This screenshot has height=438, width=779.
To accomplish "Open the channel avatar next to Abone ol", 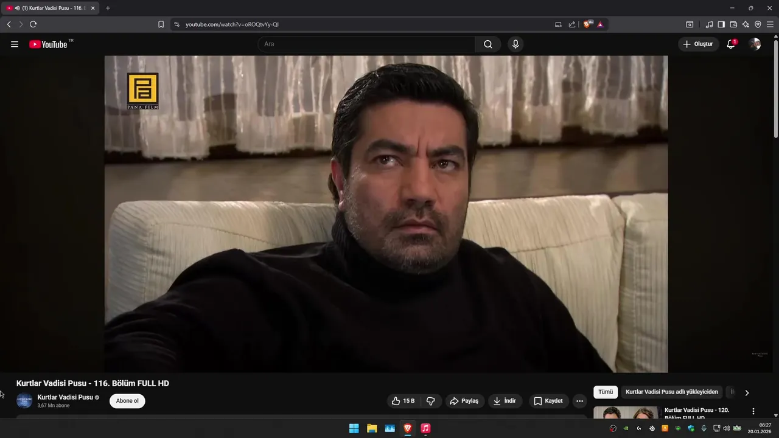I will coord(24,401).
